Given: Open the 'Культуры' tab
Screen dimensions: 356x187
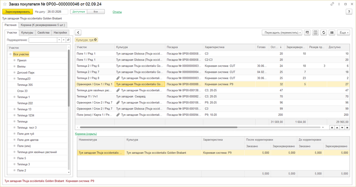Looking at the screenshot, I should click(27, 32).
